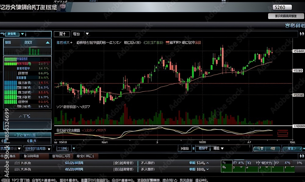305x182 pixels.
Task: Click the boxed button left of the pause-style icon
Action: click(185, 148)
